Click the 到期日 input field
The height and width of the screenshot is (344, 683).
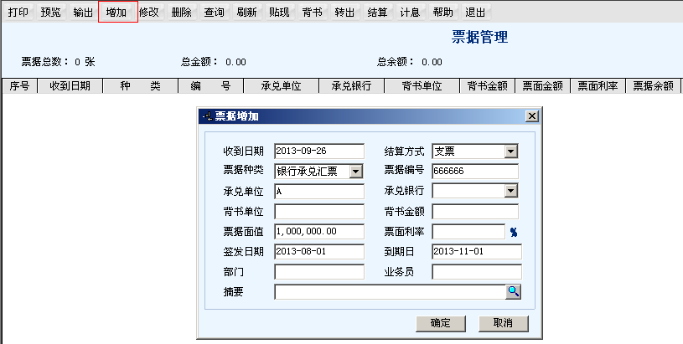[x=477, y=252]
